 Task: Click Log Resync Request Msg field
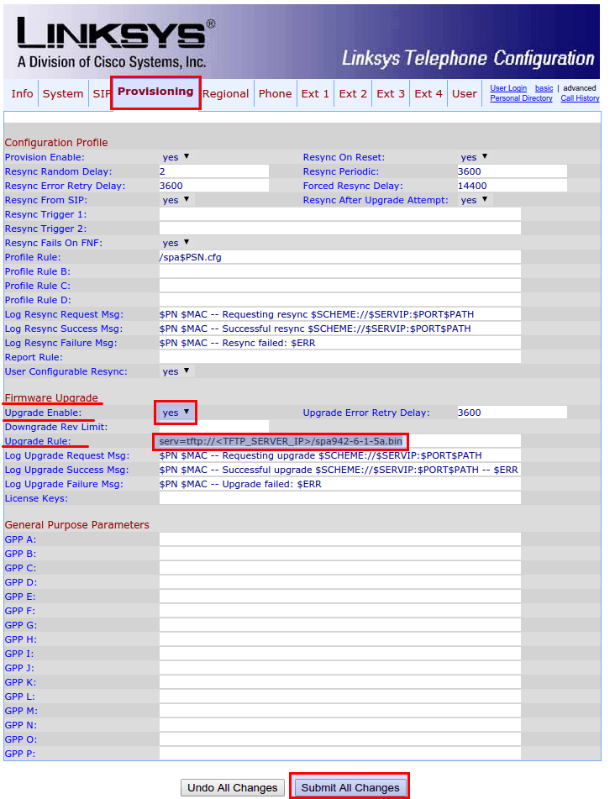click(340, 314)
